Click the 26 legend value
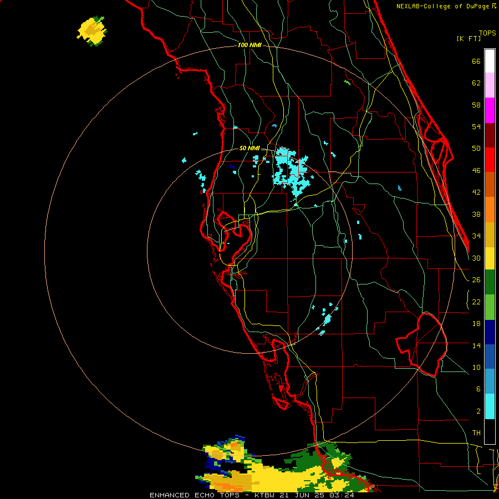The width and height of the screenshot is (499, 499). click(x=476, y=280)
